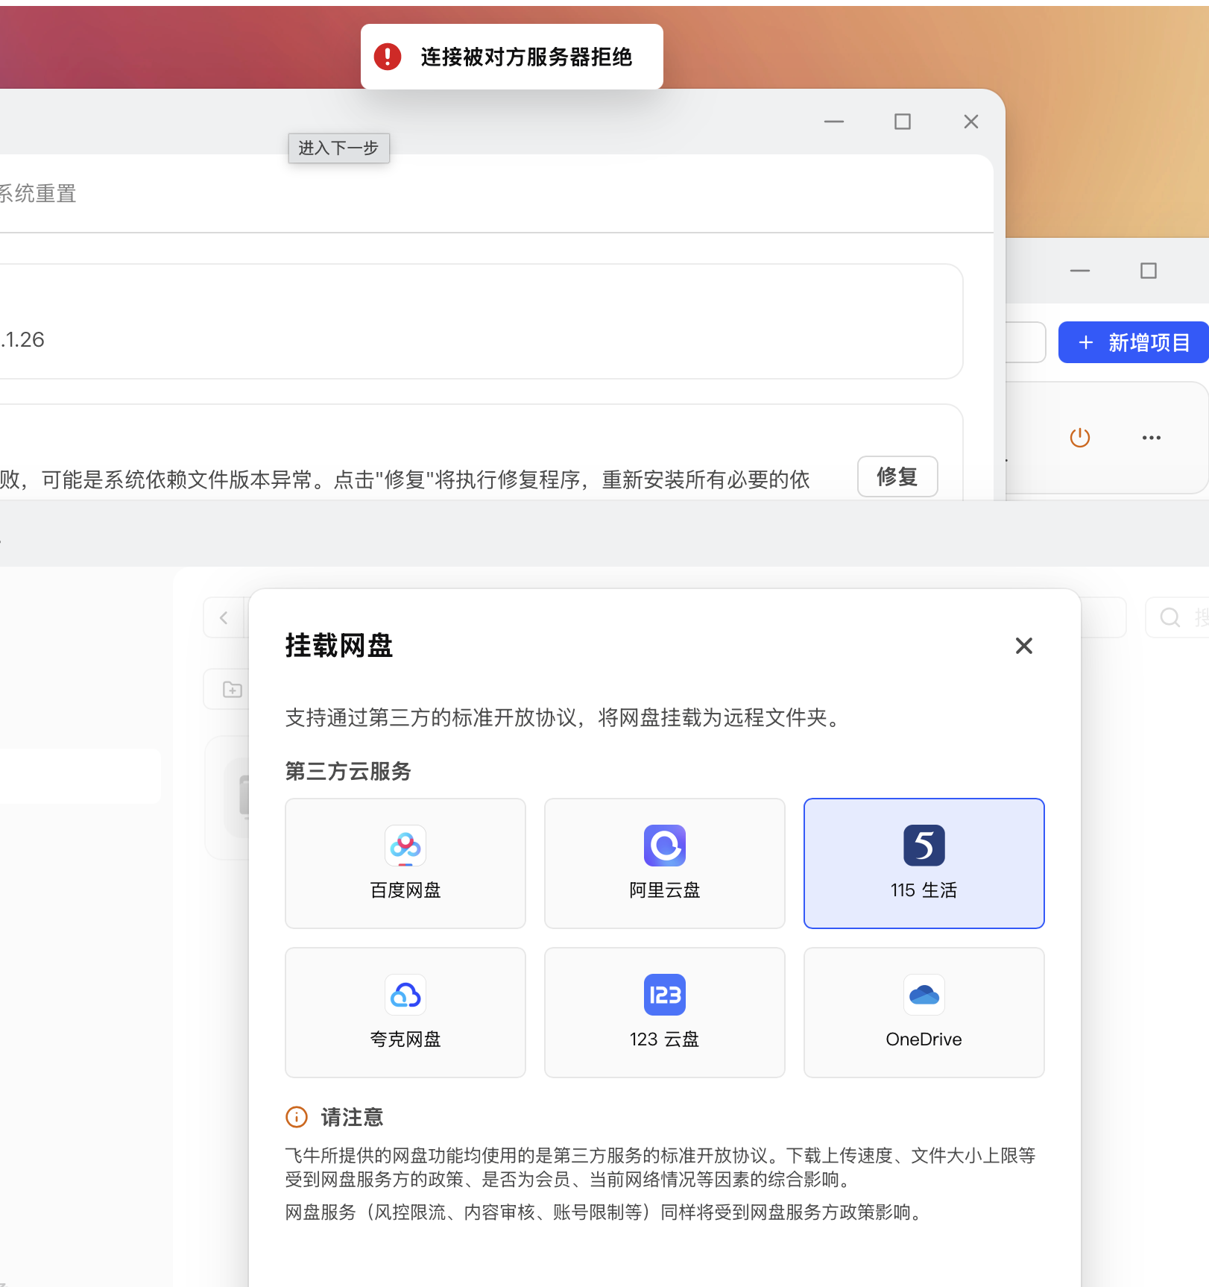Image resolution: width=1209 pixels, height=1287 pixels.
Task: Click the 修复 repair button
Action: click(x=897, y=476)
